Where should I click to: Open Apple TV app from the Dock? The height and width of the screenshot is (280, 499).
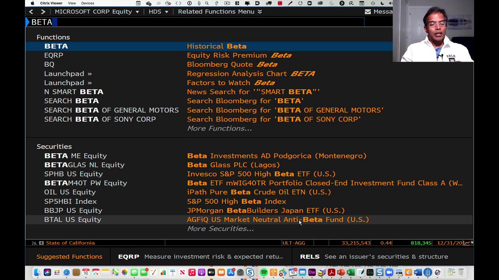[x=211, y=273]
